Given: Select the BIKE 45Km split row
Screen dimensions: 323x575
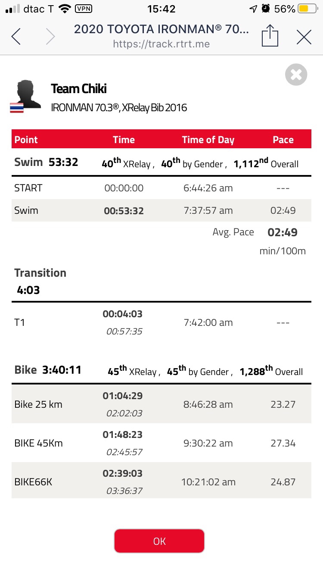Looking at the screenshot, I should pos(161,443).
